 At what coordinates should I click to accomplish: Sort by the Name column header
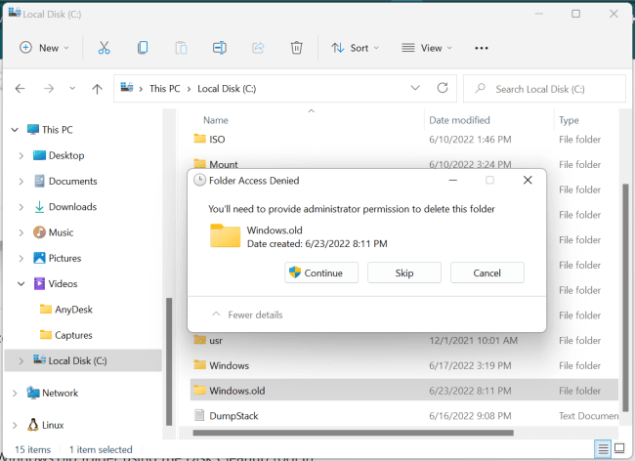(x=216, y=120)
